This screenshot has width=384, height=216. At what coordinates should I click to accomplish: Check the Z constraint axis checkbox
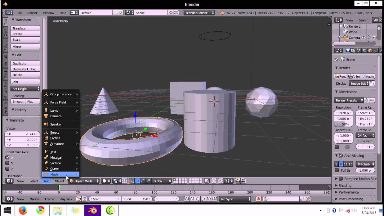7,169
